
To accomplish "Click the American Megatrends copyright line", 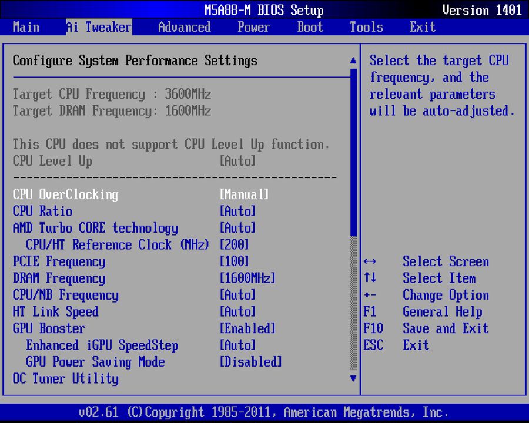I will 263,412.
